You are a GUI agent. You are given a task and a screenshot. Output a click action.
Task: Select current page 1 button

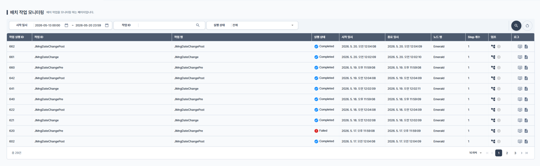coord(499,153)
